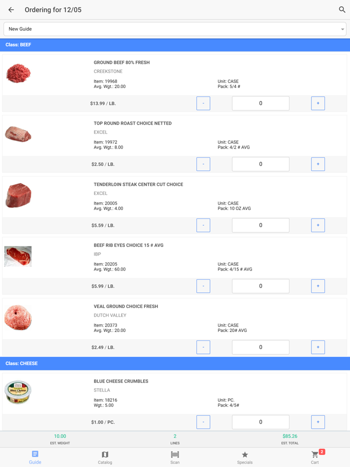Open the search icon
This screenshot has width=350, height=467.
(x=342, y=9)
